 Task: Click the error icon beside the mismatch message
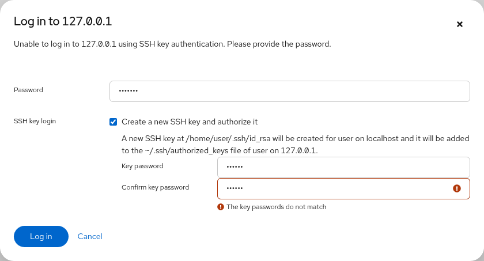[220, 207]
